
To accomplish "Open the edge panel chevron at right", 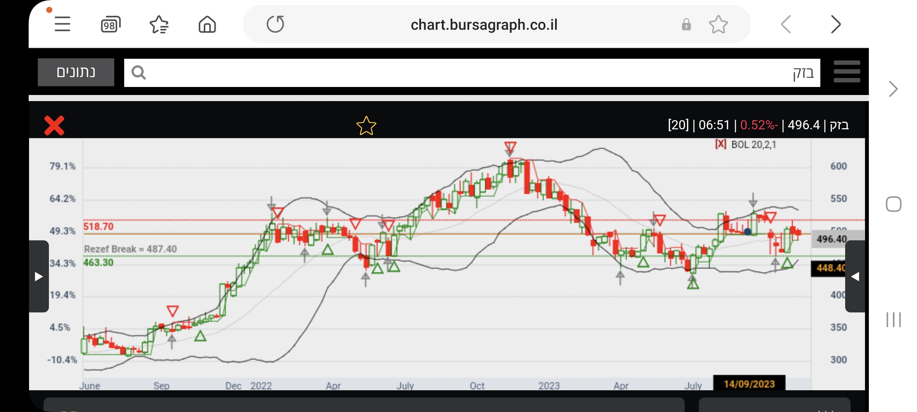I will click(893, 89).
